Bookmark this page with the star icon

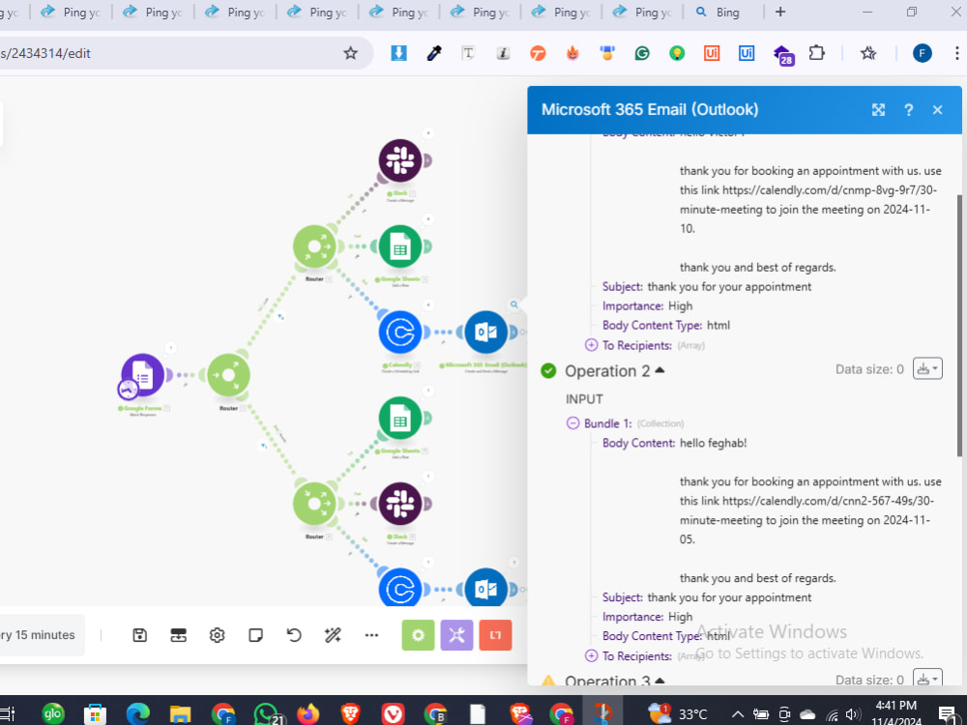(x=350, y=53)
